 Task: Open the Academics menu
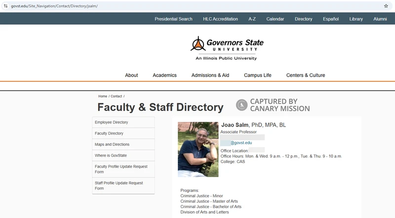click(x=164, y=75)
